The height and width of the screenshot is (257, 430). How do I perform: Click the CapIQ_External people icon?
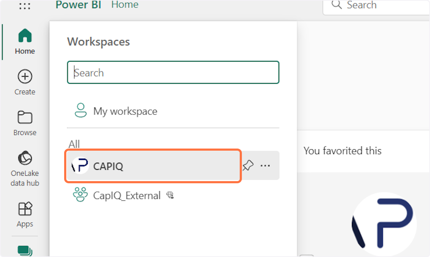pos(80,195)
